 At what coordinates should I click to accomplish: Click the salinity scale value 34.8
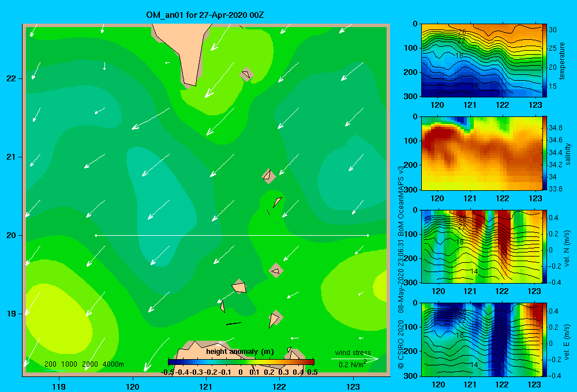pos(555,127)
